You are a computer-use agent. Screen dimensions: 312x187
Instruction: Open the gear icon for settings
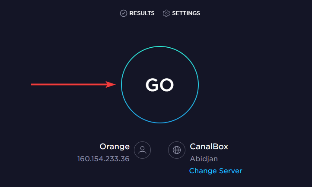(x=166, y=13)
